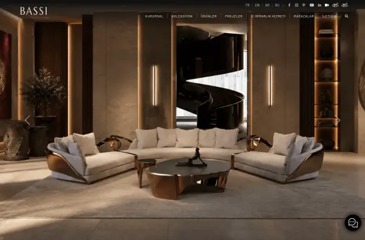Click the search magnifier icon
This screenshot has height=240, width=365.
click(x=346, y=16)
